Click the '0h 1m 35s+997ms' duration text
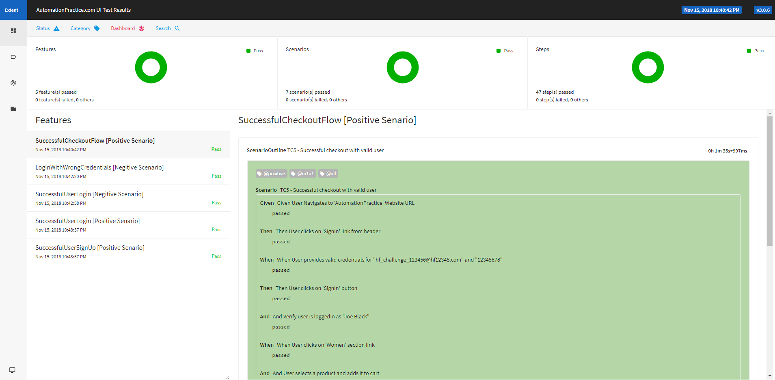 728,151
